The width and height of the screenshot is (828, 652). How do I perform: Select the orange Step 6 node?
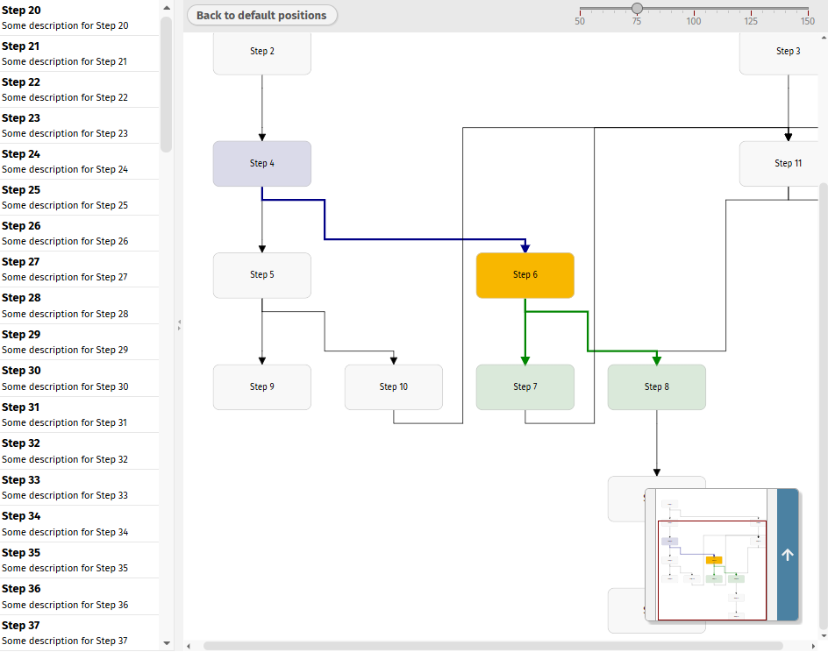point(525,275)
